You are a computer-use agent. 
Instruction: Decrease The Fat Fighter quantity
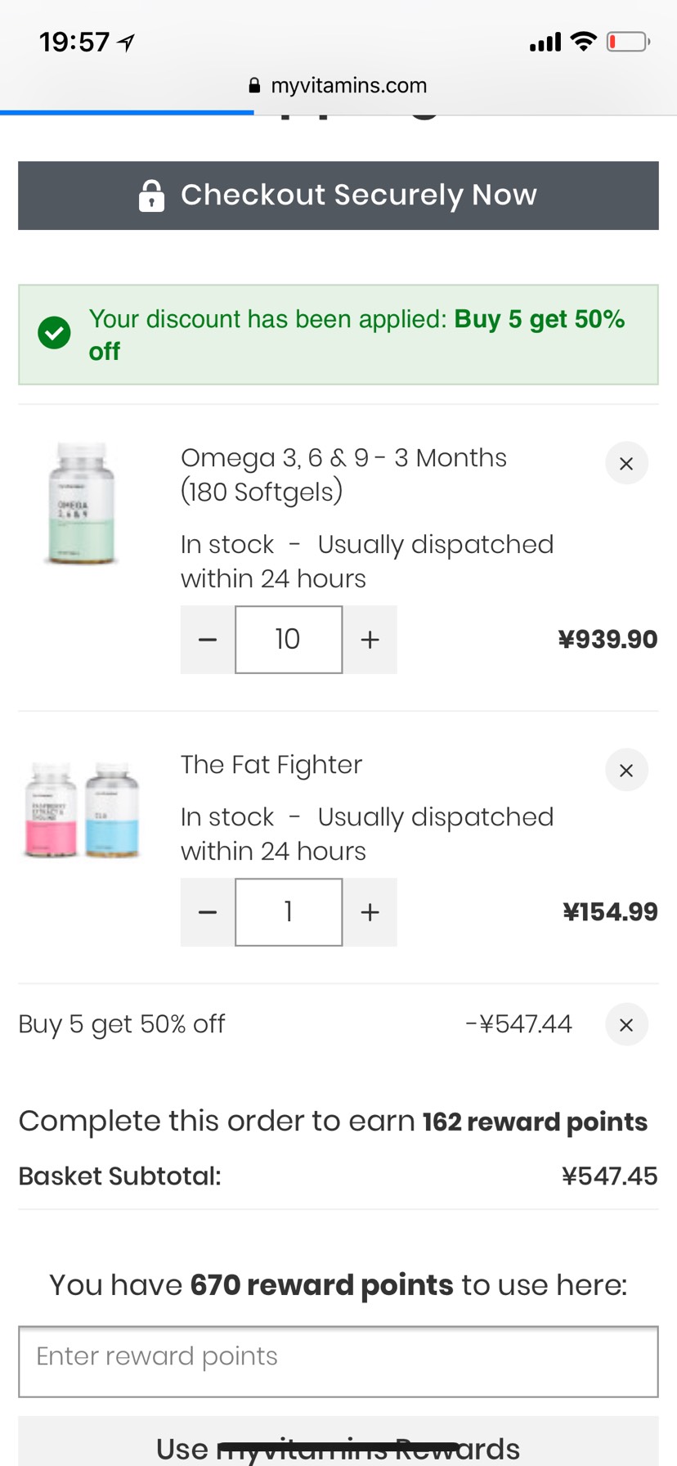208,912
